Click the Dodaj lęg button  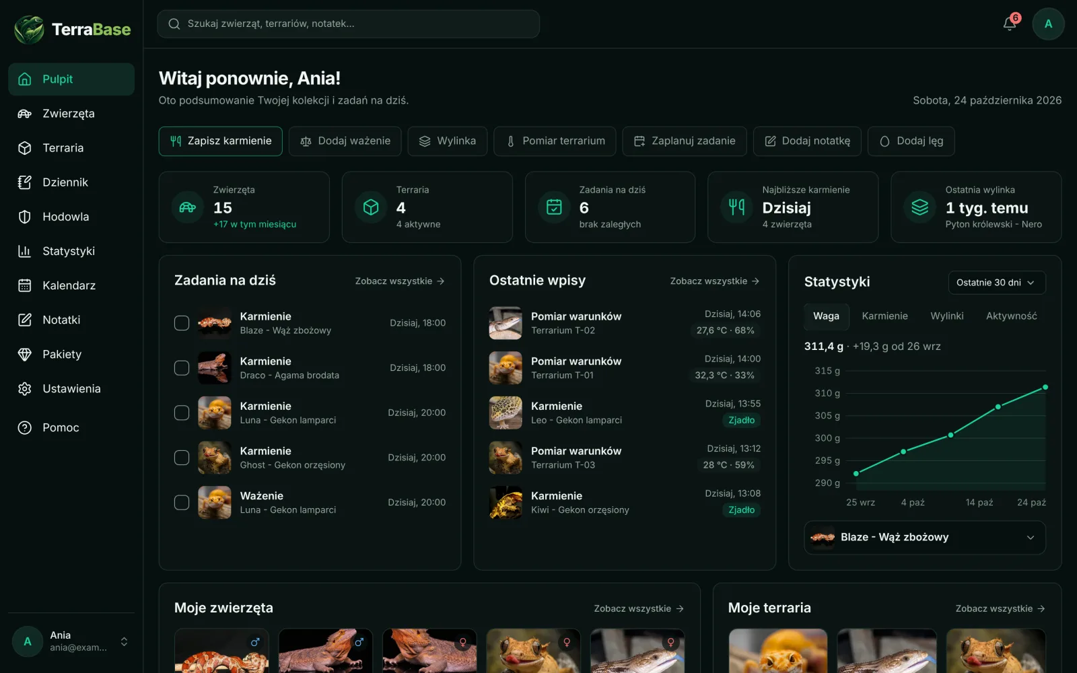(x=911, y=141)
